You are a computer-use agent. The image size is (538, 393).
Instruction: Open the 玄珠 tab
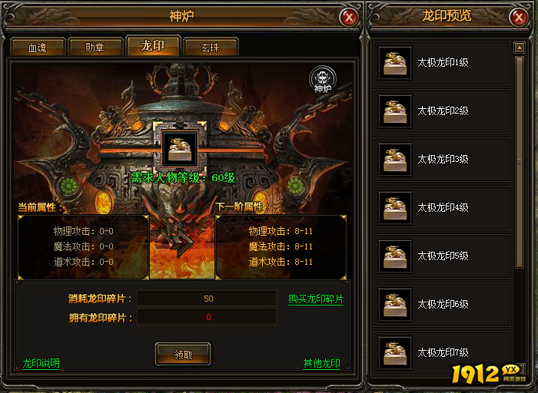[x=211, y=48]
